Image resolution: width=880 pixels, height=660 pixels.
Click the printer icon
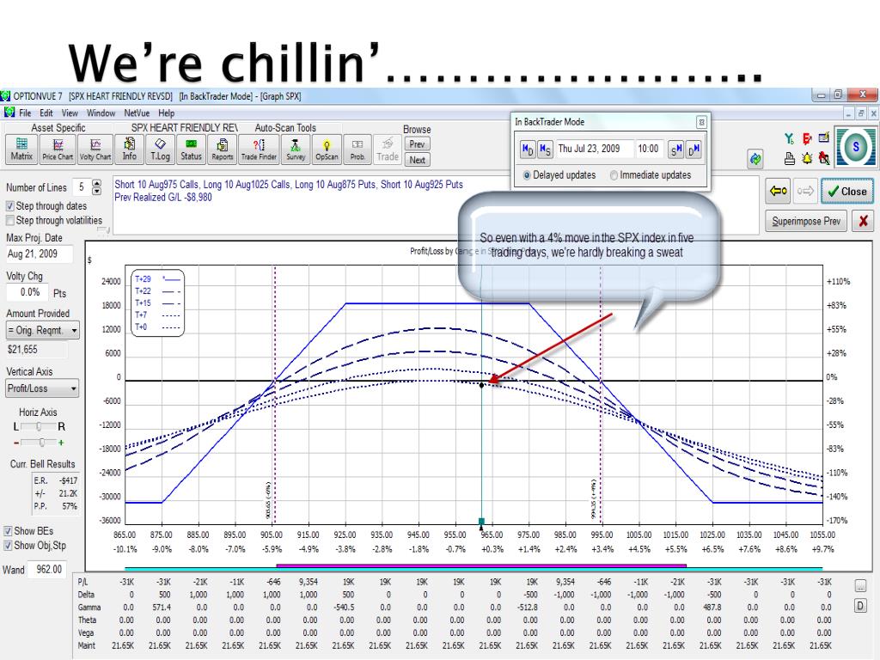[x=790, y=159]
